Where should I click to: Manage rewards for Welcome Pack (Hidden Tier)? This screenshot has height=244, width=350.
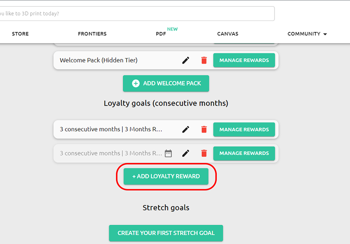[x=244, y=60]
